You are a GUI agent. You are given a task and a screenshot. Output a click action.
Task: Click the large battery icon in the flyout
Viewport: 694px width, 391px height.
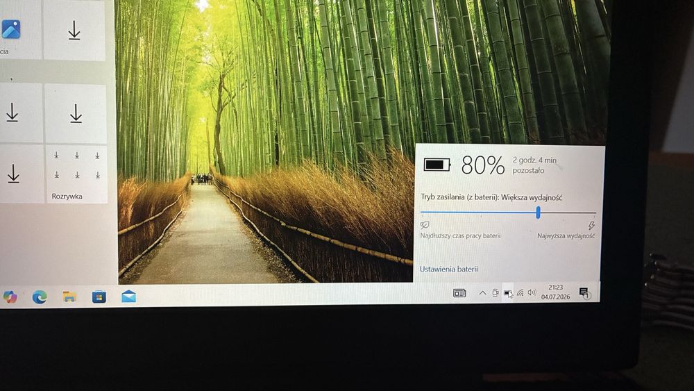(x=437, y=165)
